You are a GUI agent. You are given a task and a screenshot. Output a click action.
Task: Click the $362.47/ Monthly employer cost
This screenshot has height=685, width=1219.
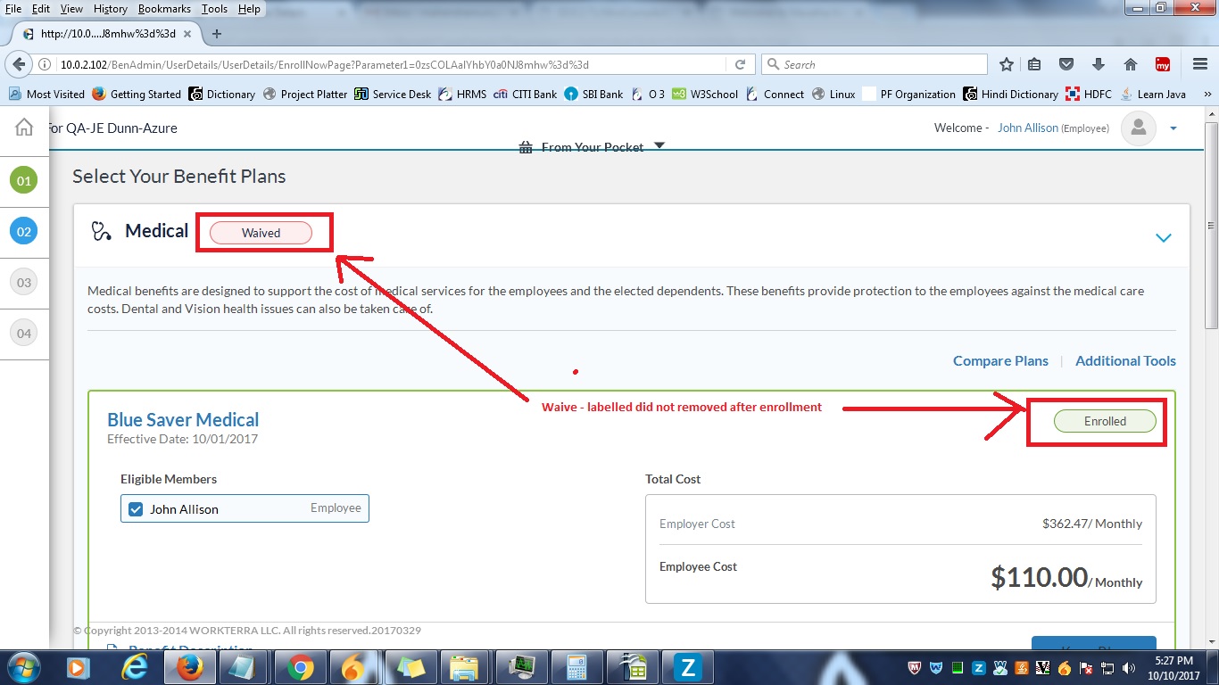click(1092, 524)
